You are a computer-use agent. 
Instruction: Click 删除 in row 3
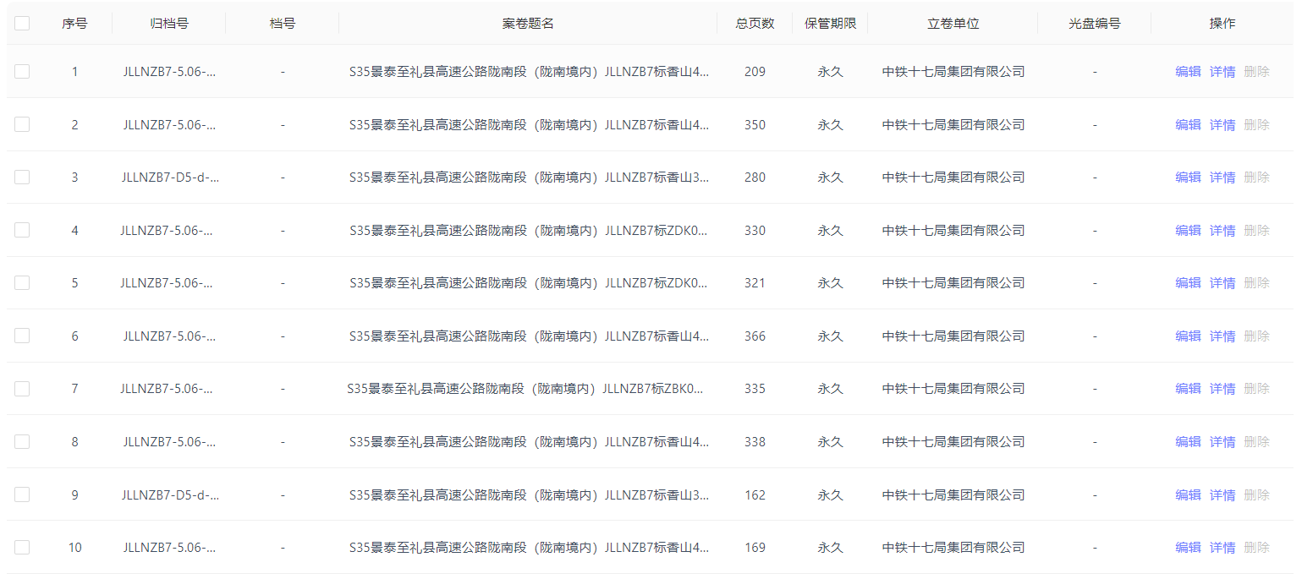coord(1257,178)
